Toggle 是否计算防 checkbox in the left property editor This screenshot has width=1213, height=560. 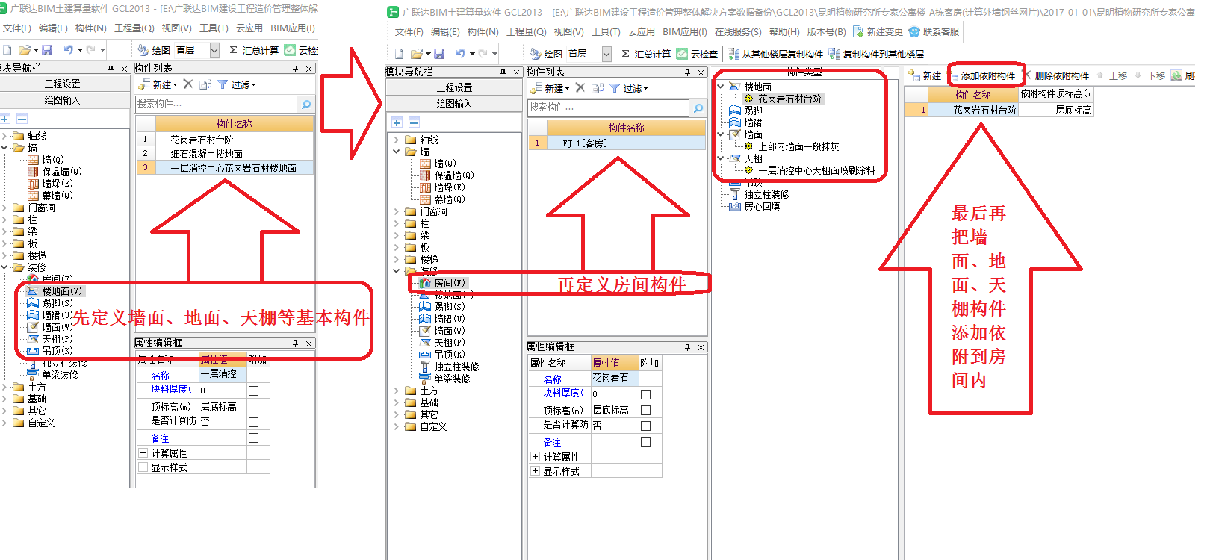(x=253, y=422)
